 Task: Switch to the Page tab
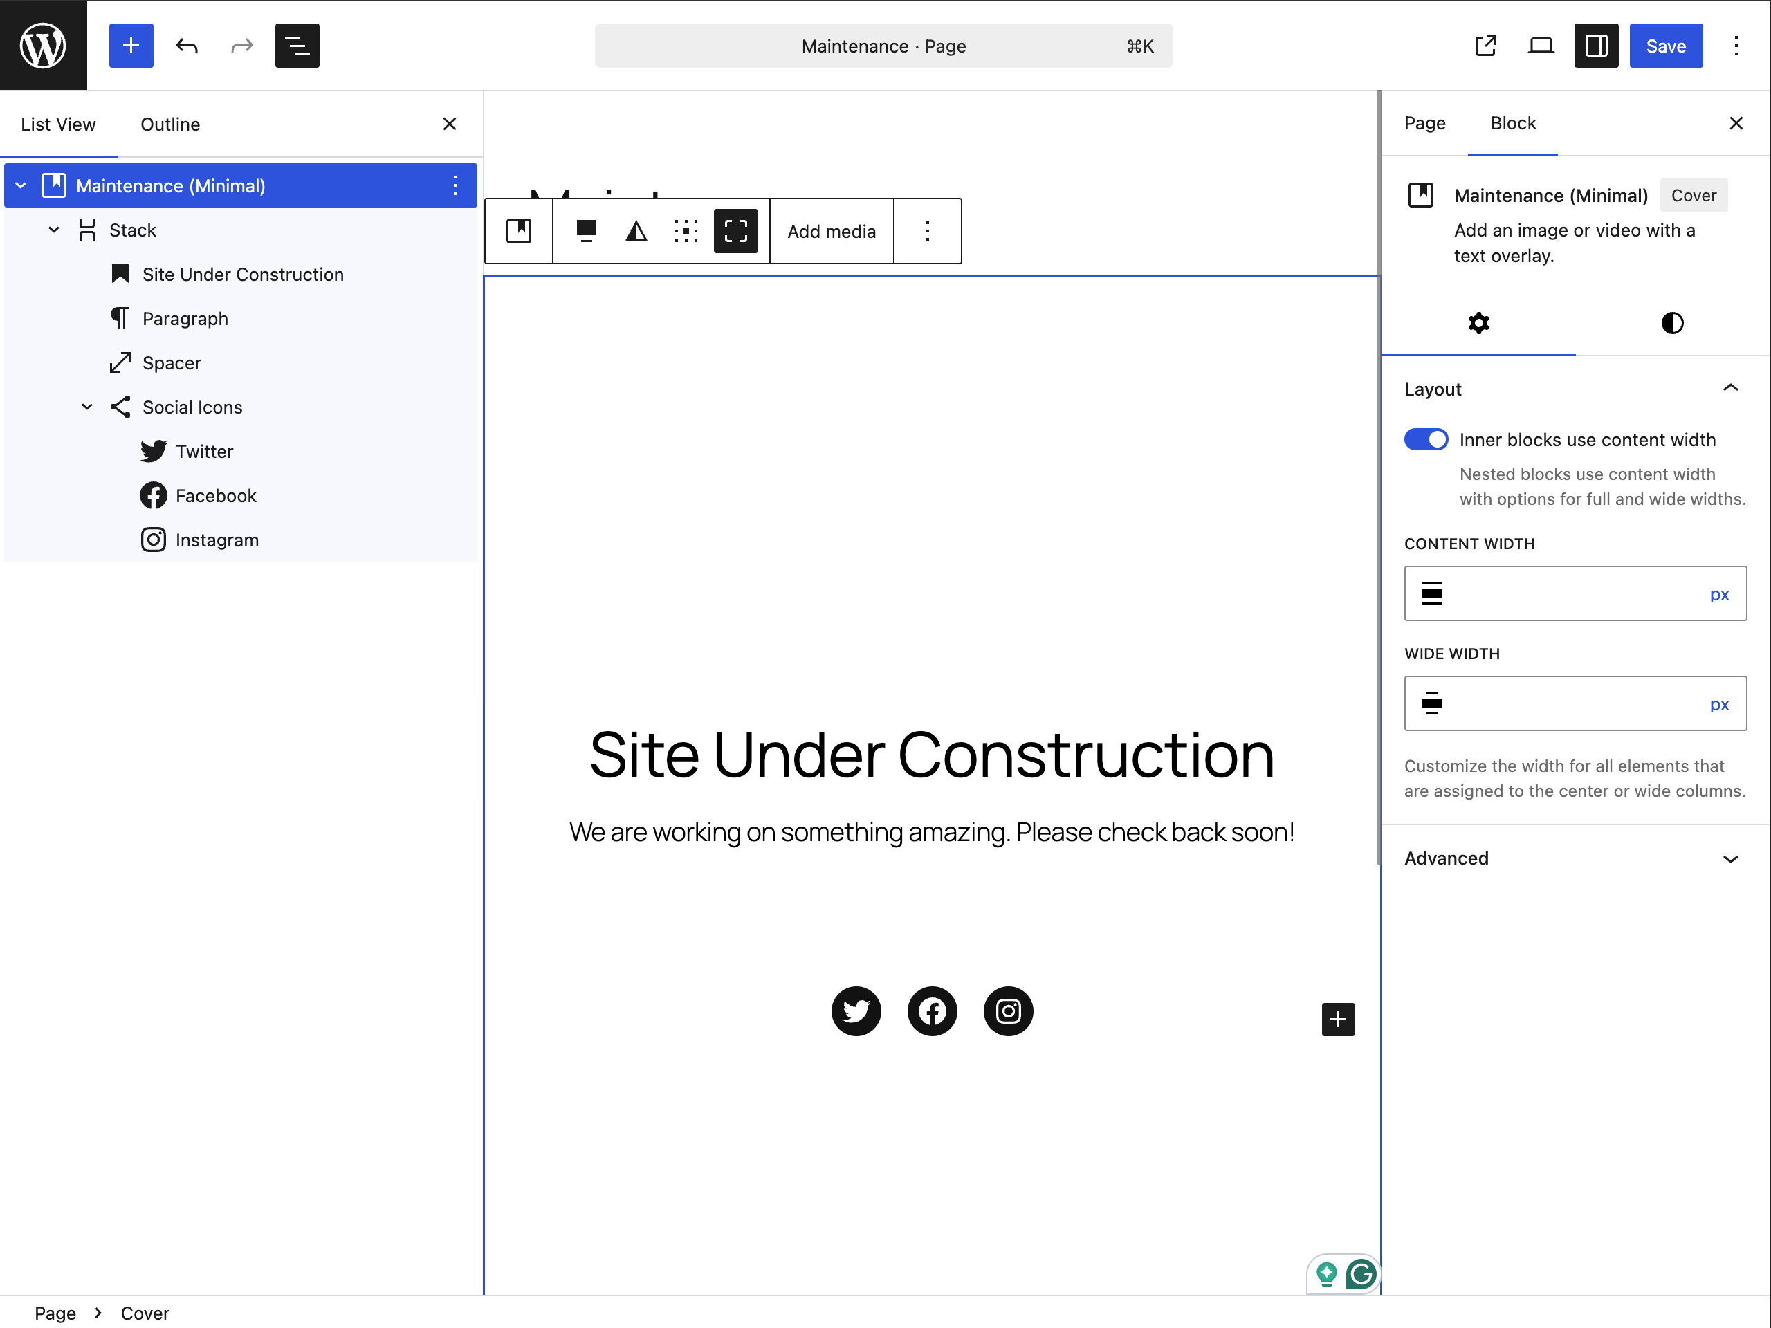click(1424, 122)
